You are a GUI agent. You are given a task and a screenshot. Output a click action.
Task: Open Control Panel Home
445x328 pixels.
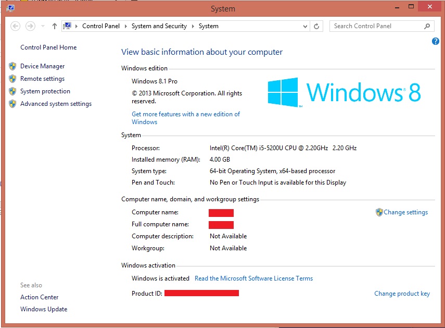pyautogui.click(x=48, y=47)
